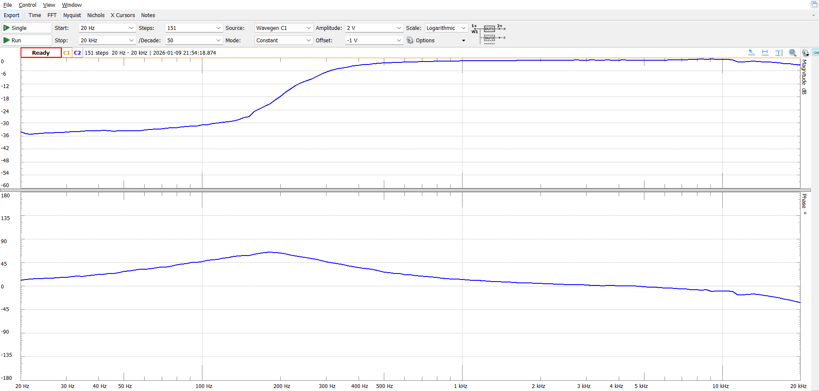This screenshot has width=819, height=391.
Task: Start a Single sweep acquisition
Action: pyautogui.click(x=27, y=28)
